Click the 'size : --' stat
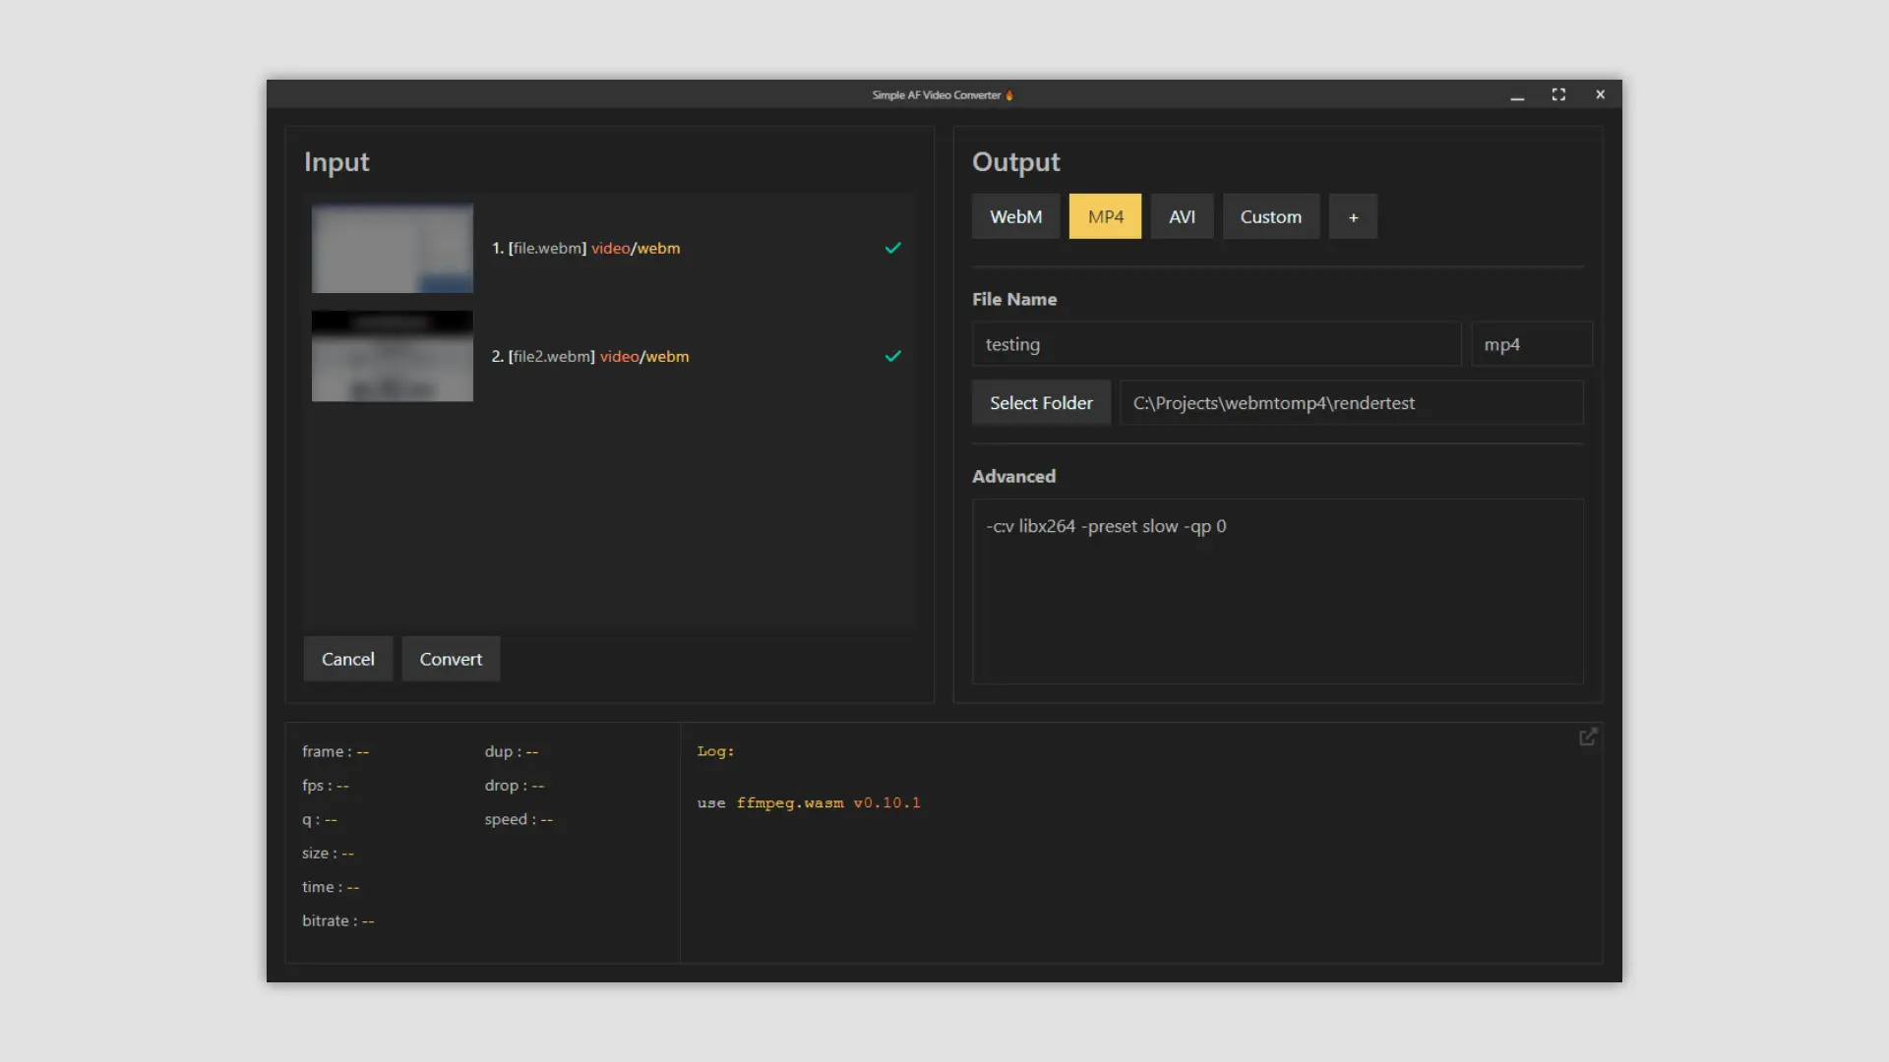This screenshot has width=1889, height=1062. point(328,853)
